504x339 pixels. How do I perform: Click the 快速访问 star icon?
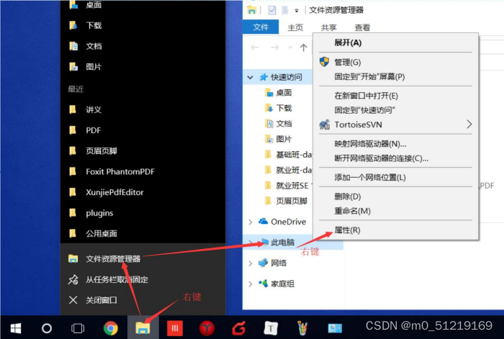tap(264, 77)
